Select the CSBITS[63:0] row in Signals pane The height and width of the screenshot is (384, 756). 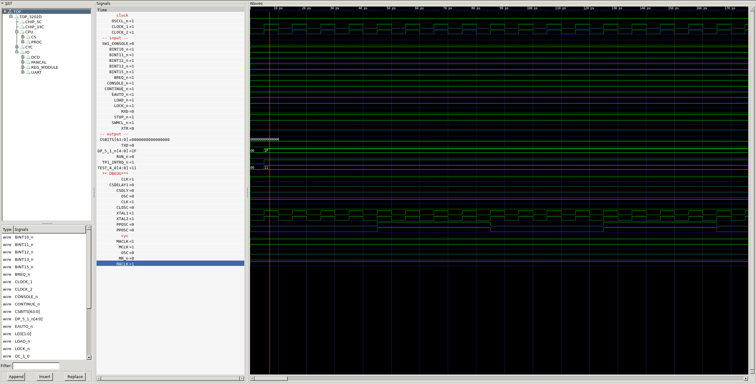[x=170, y=140]
